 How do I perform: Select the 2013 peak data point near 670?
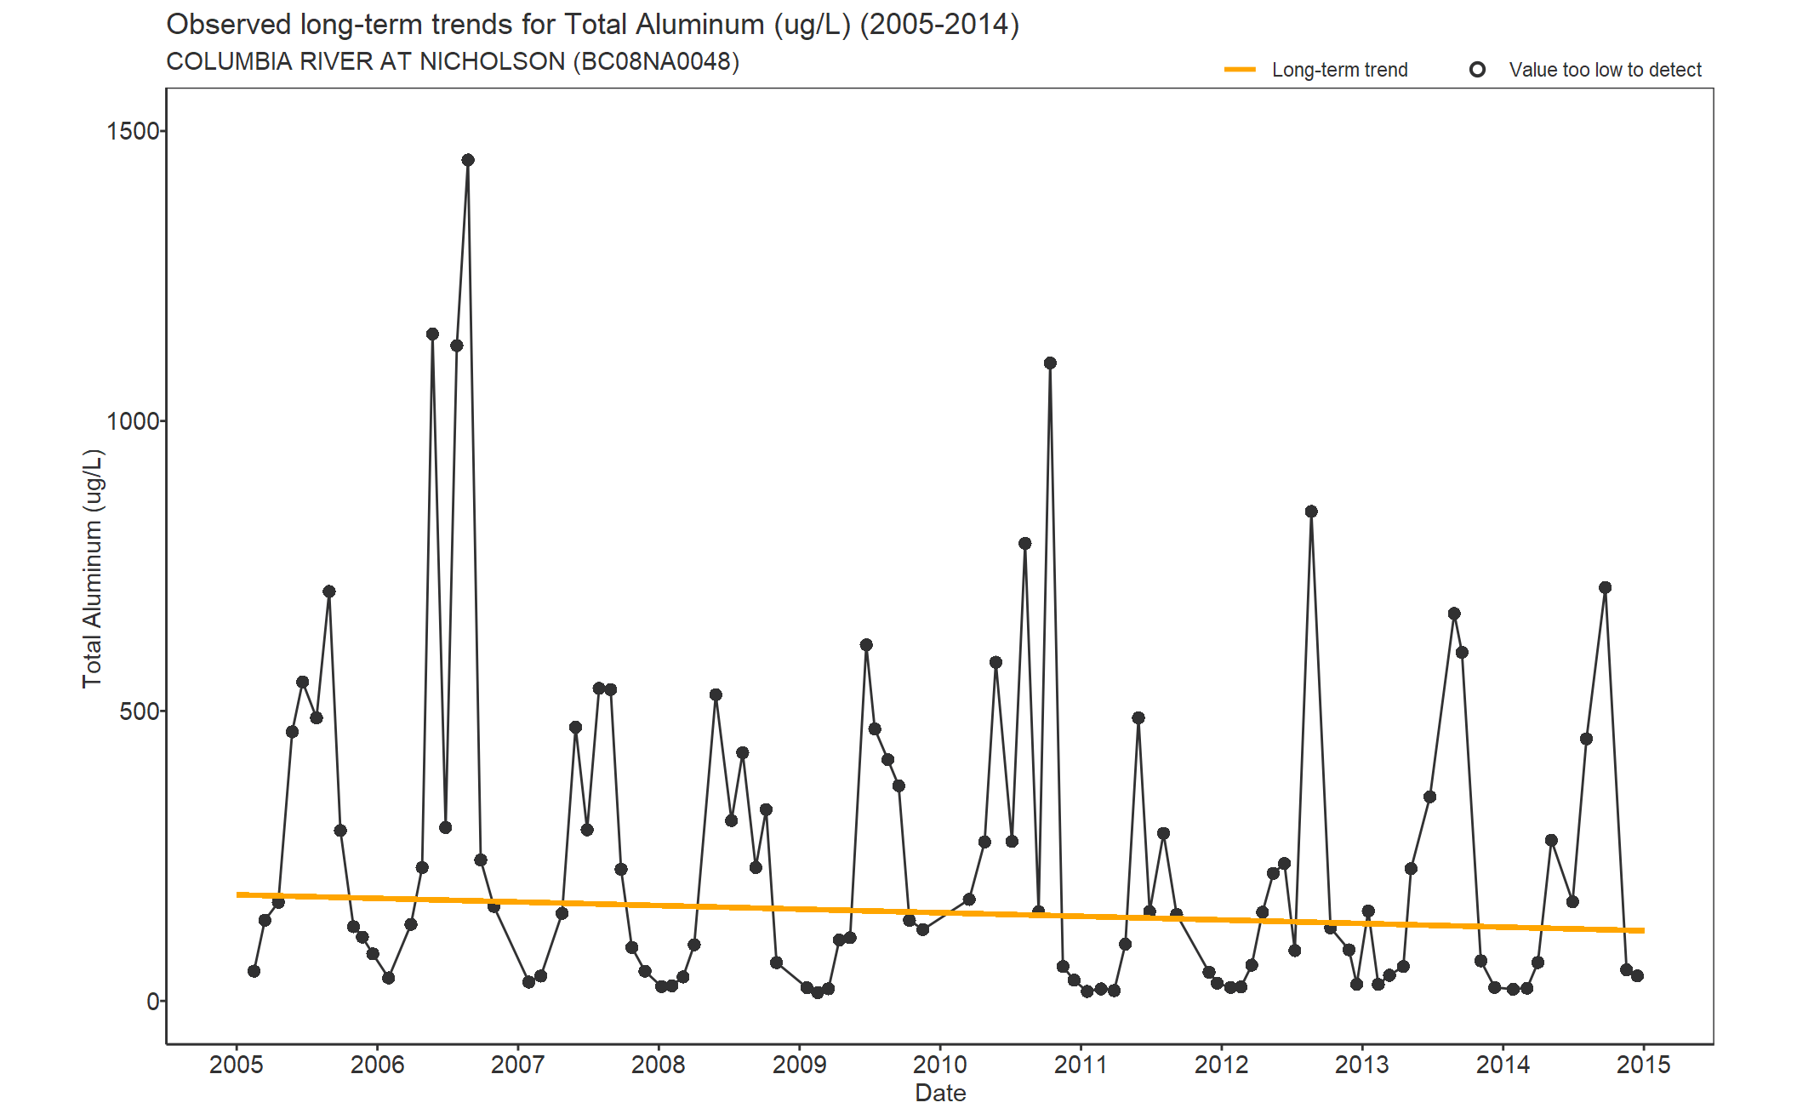(x=1454, y=614)
